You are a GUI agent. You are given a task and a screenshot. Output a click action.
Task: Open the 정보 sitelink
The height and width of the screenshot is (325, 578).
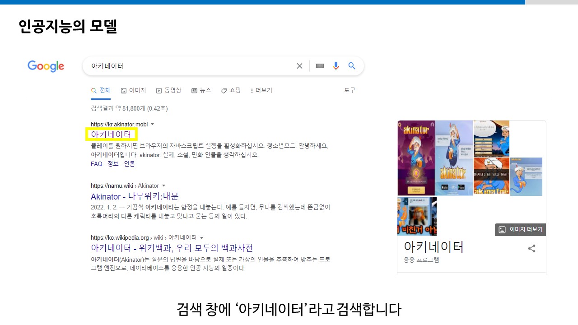(x=113, y=164)
